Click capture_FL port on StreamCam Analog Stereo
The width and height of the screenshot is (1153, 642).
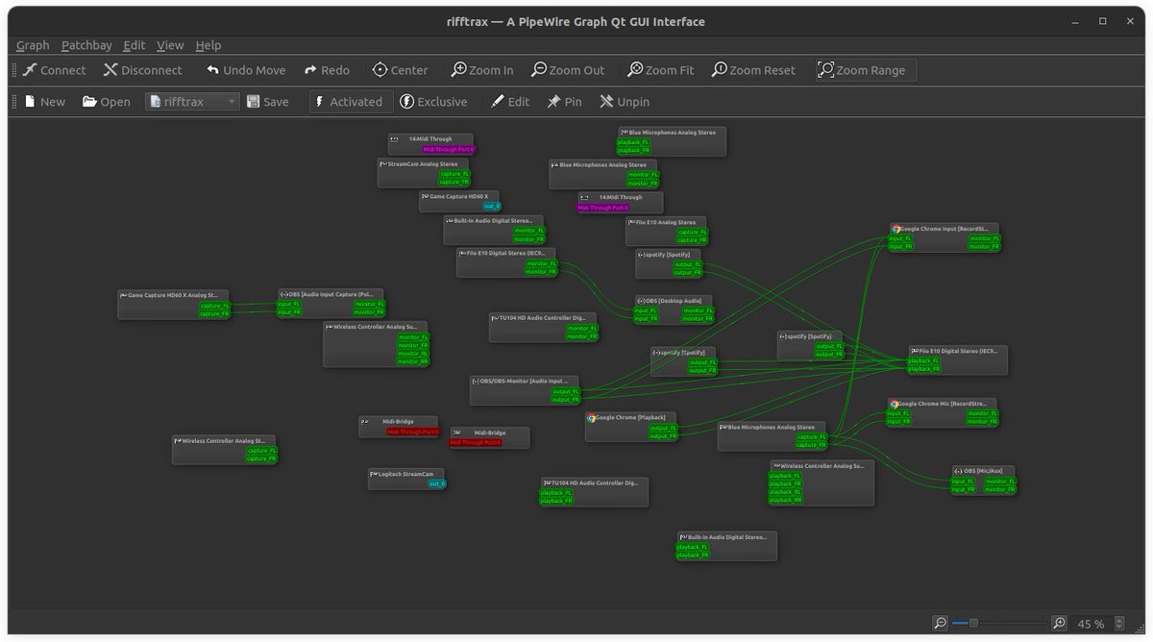coord(454,174)
